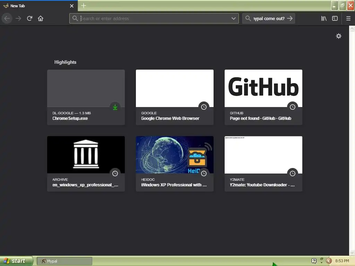
Task: Click the Y2mate: Youtube Downloader title
Action: [262, 185]
